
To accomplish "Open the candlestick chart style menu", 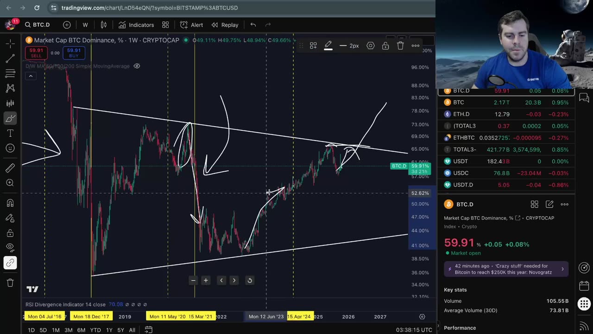I will point(104,25).
